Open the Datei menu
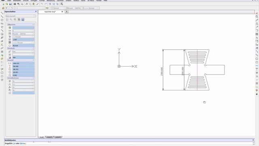259x146 pixels. click(x=9, y=1)
